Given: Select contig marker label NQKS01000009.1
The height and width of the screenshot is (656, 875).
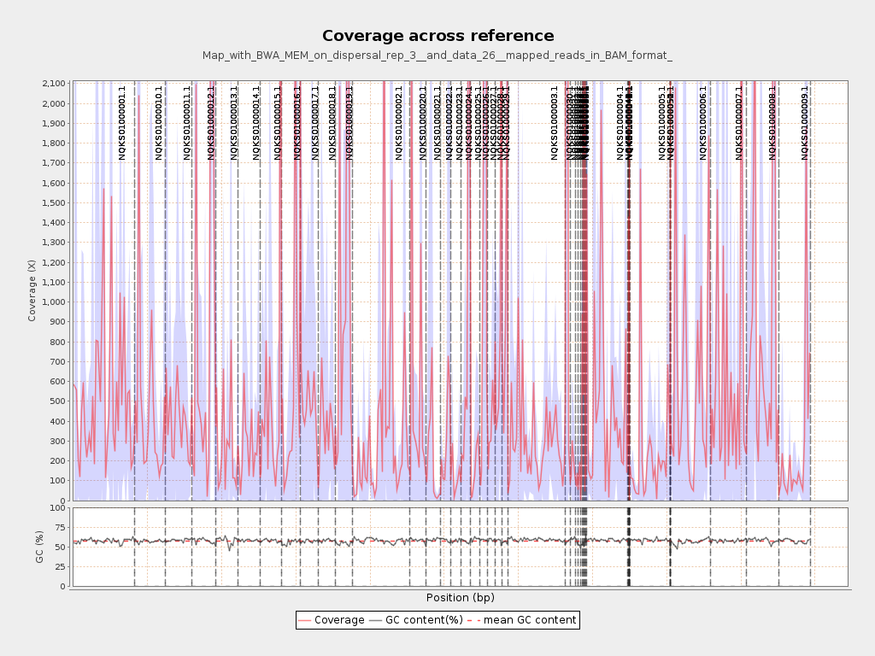Looking at the screenshot, I should pos(804,122).
